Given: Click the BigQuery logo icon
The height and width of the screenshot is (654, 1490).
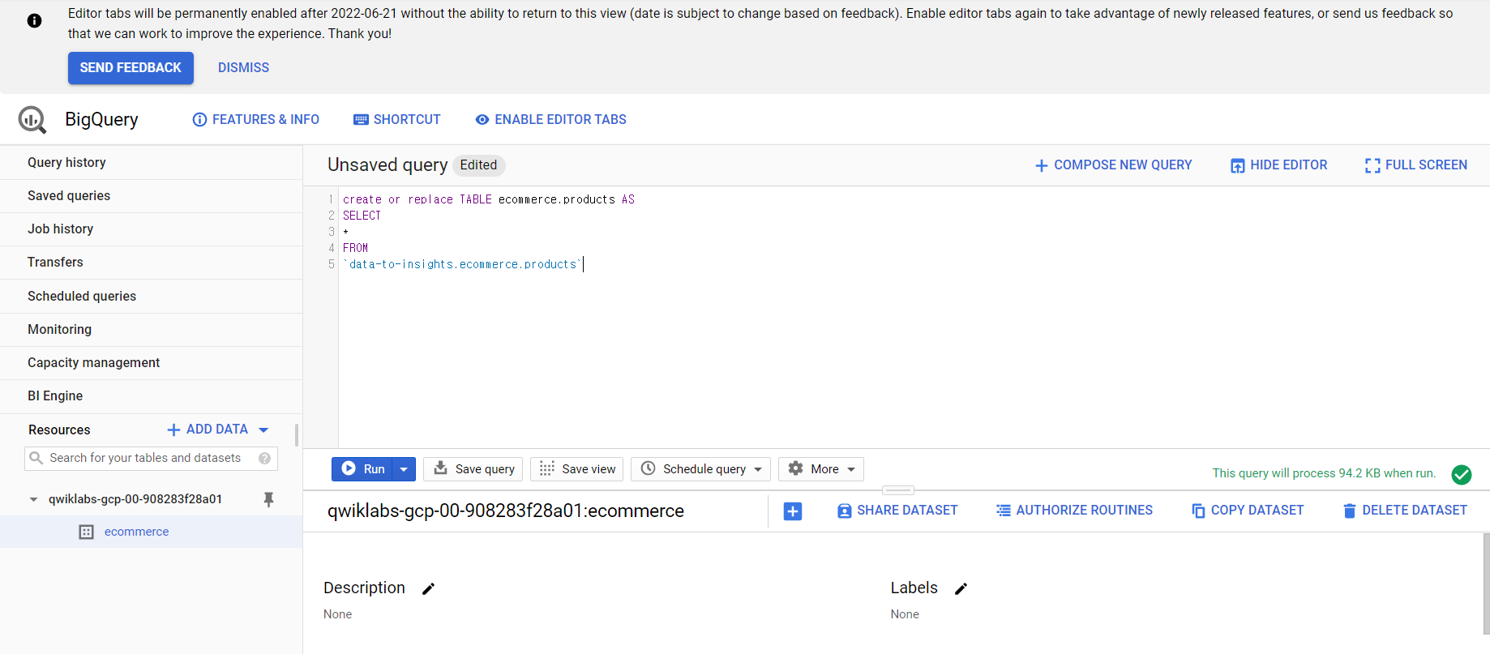Looking at the screenshot, I should [32, 120].
